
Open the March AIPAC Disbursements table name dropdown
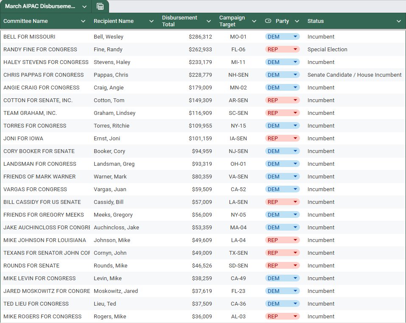(x=84, y=6)
